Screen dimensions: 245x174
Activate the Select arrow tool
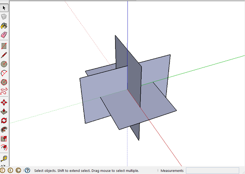[x=4, y=7]
